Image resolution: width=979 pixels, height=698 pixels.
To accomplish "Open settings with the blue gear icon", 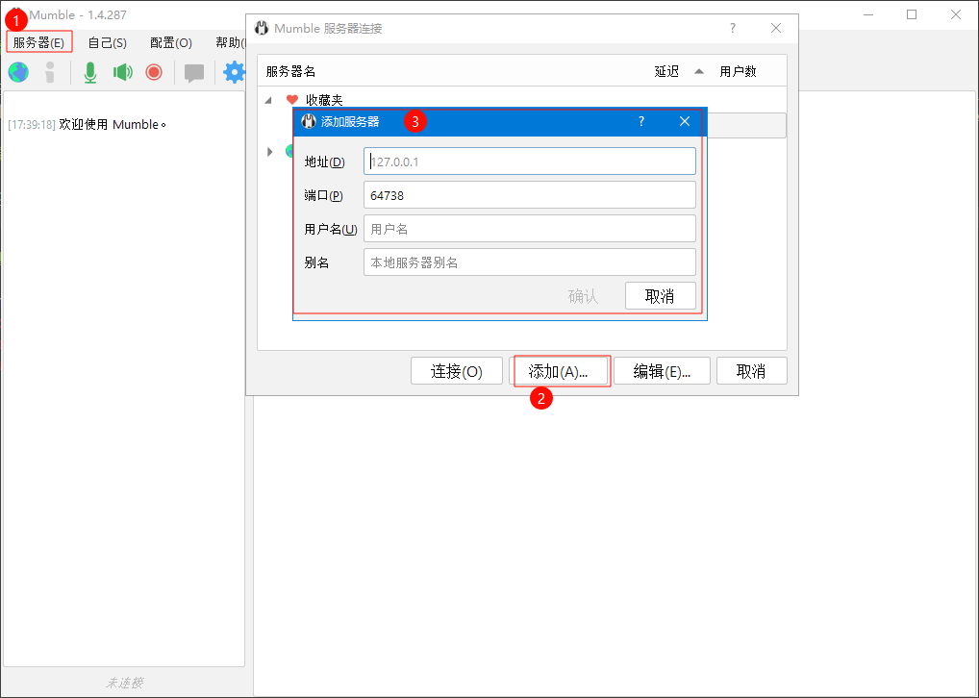I will pos(234,72).
